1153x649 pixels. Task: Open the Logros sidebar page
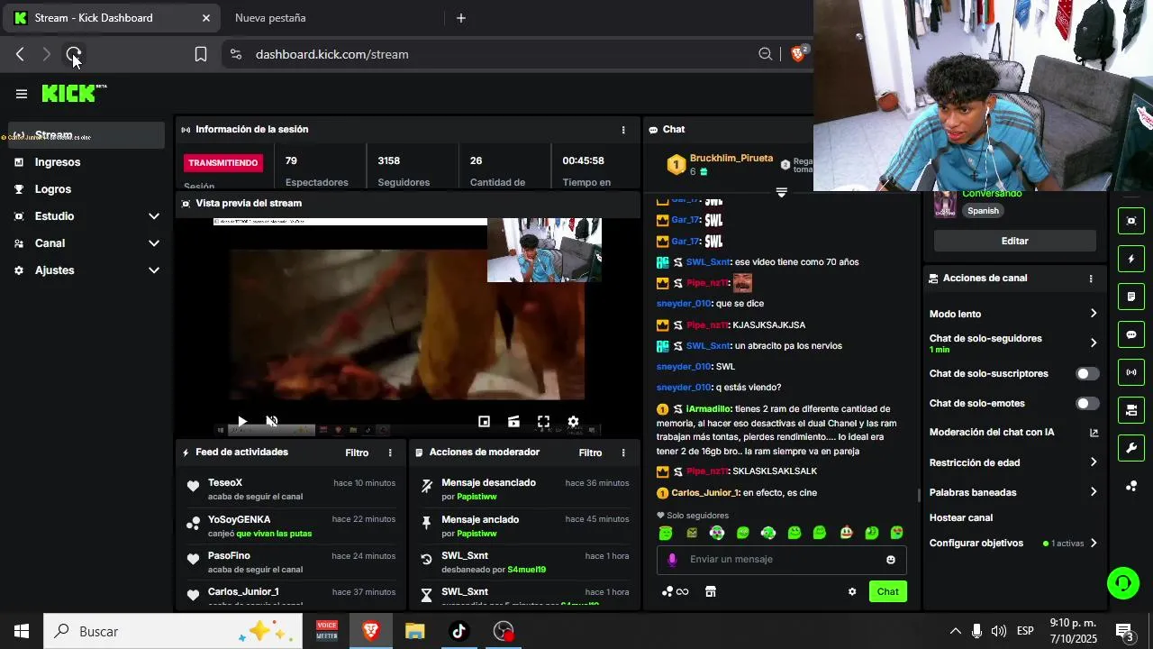[x=87, y=189]
